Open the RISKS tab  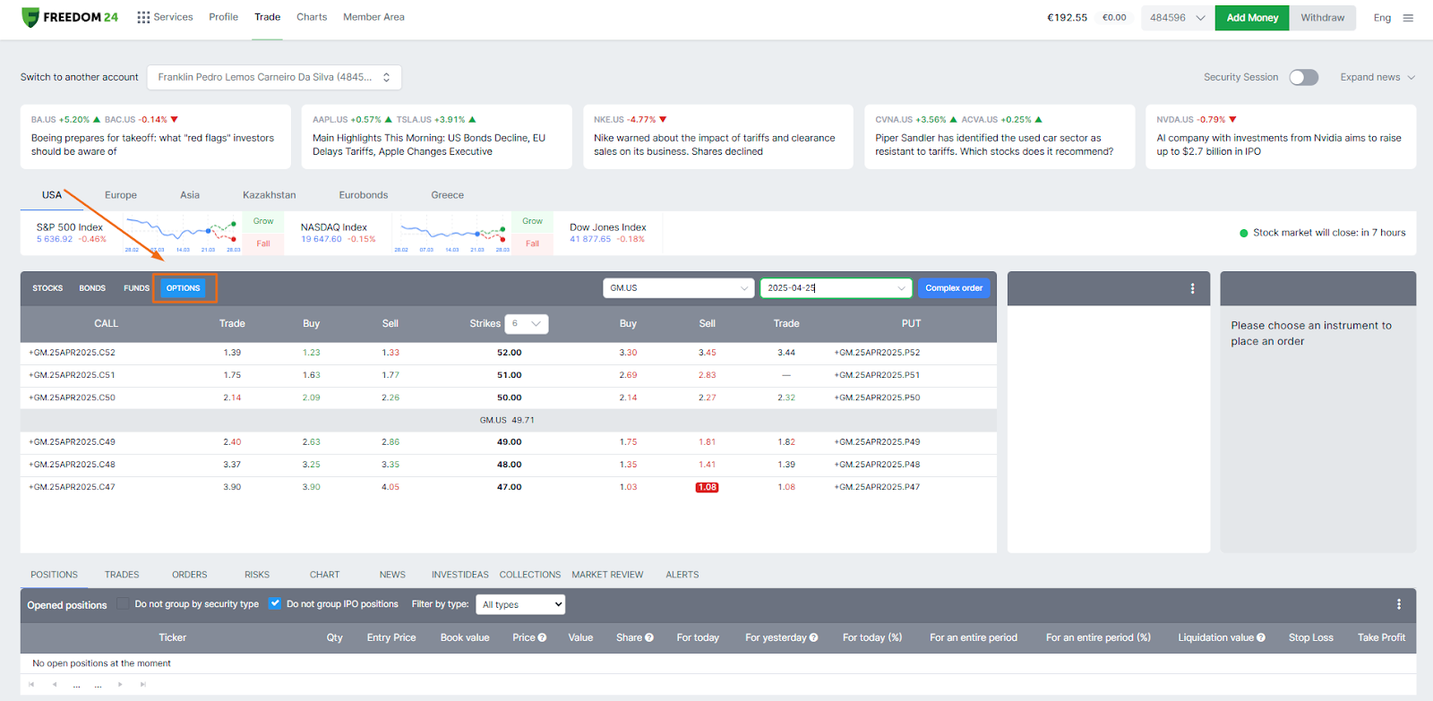click(x=257, y=575)
